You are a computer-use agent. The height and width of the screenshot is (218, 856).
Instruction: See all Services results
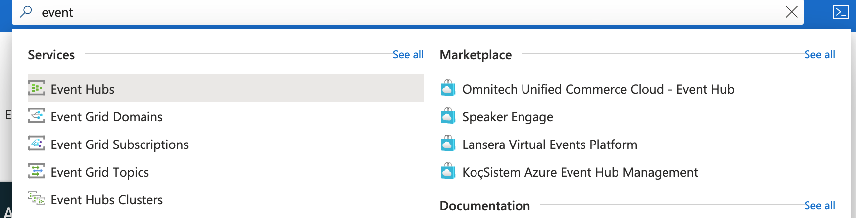coord(408,55)
